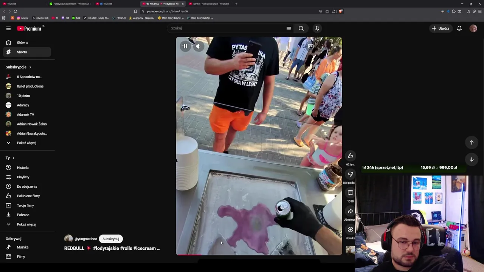Go to next Short with down arrow
Image resolution: width=484 pixels, height=272 pixels.
pyautogui.click(x=472, y=159)
